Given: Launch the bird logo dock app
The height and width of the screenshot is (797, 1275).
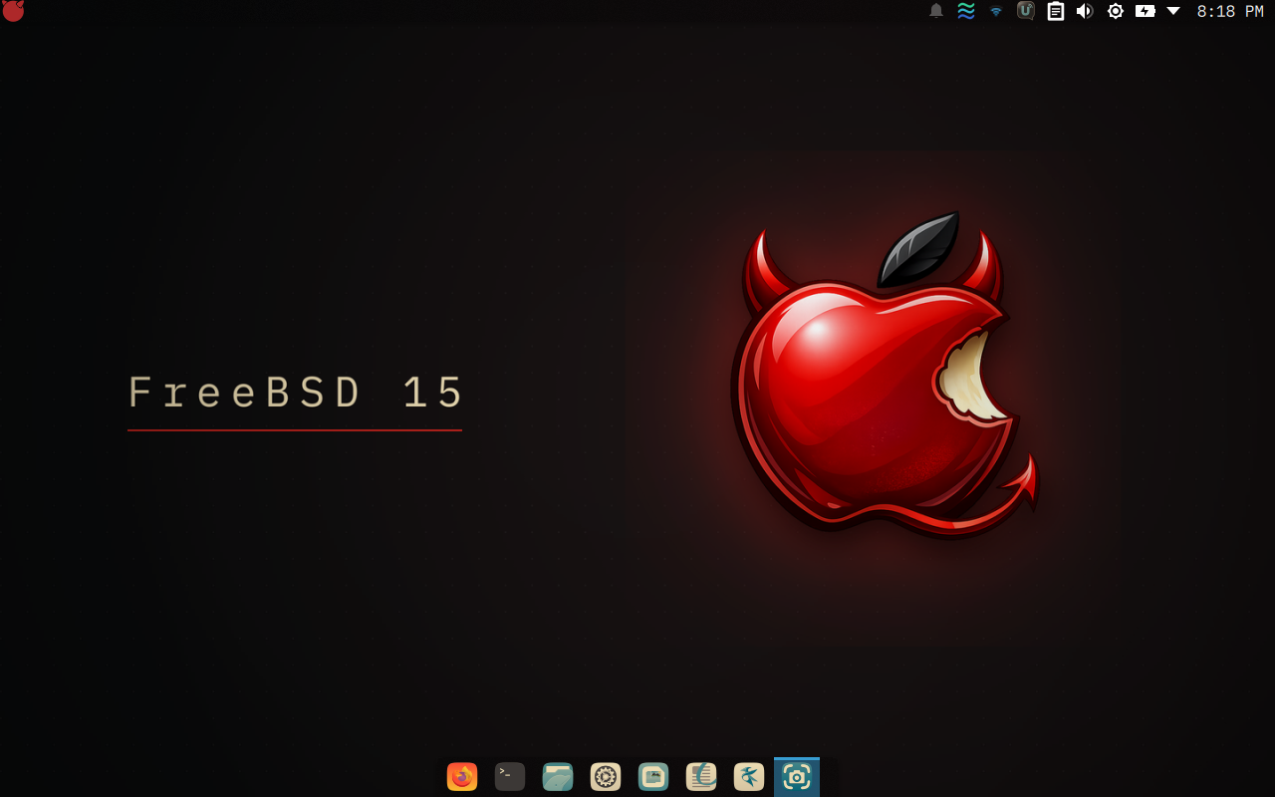Looking at the screenshot, I should coord(749,776).
